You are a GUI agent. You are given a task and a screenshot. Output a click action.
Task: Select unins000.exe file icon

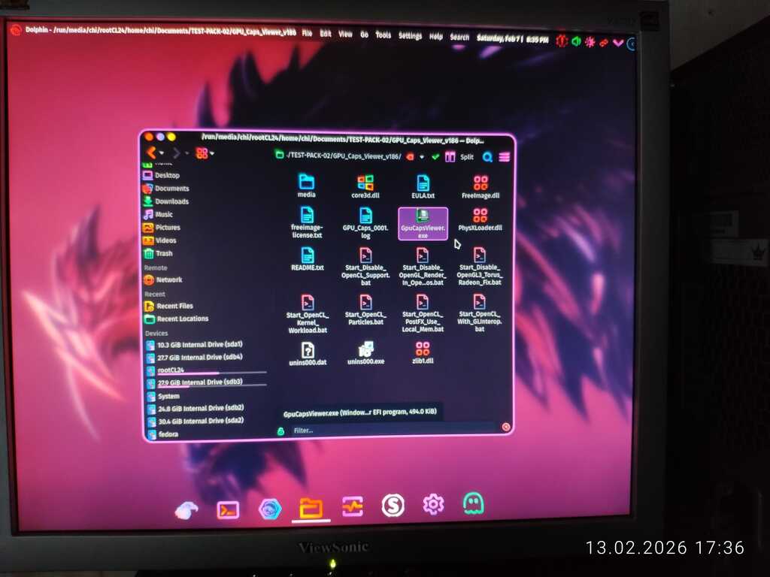tap(366, 349)
